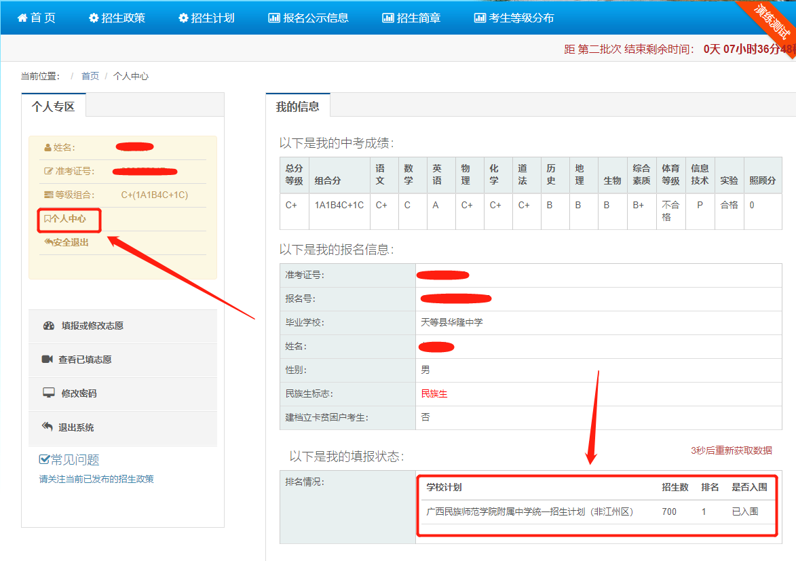
Task: Select the 我的信息 tab
Action: click(297, 107)
